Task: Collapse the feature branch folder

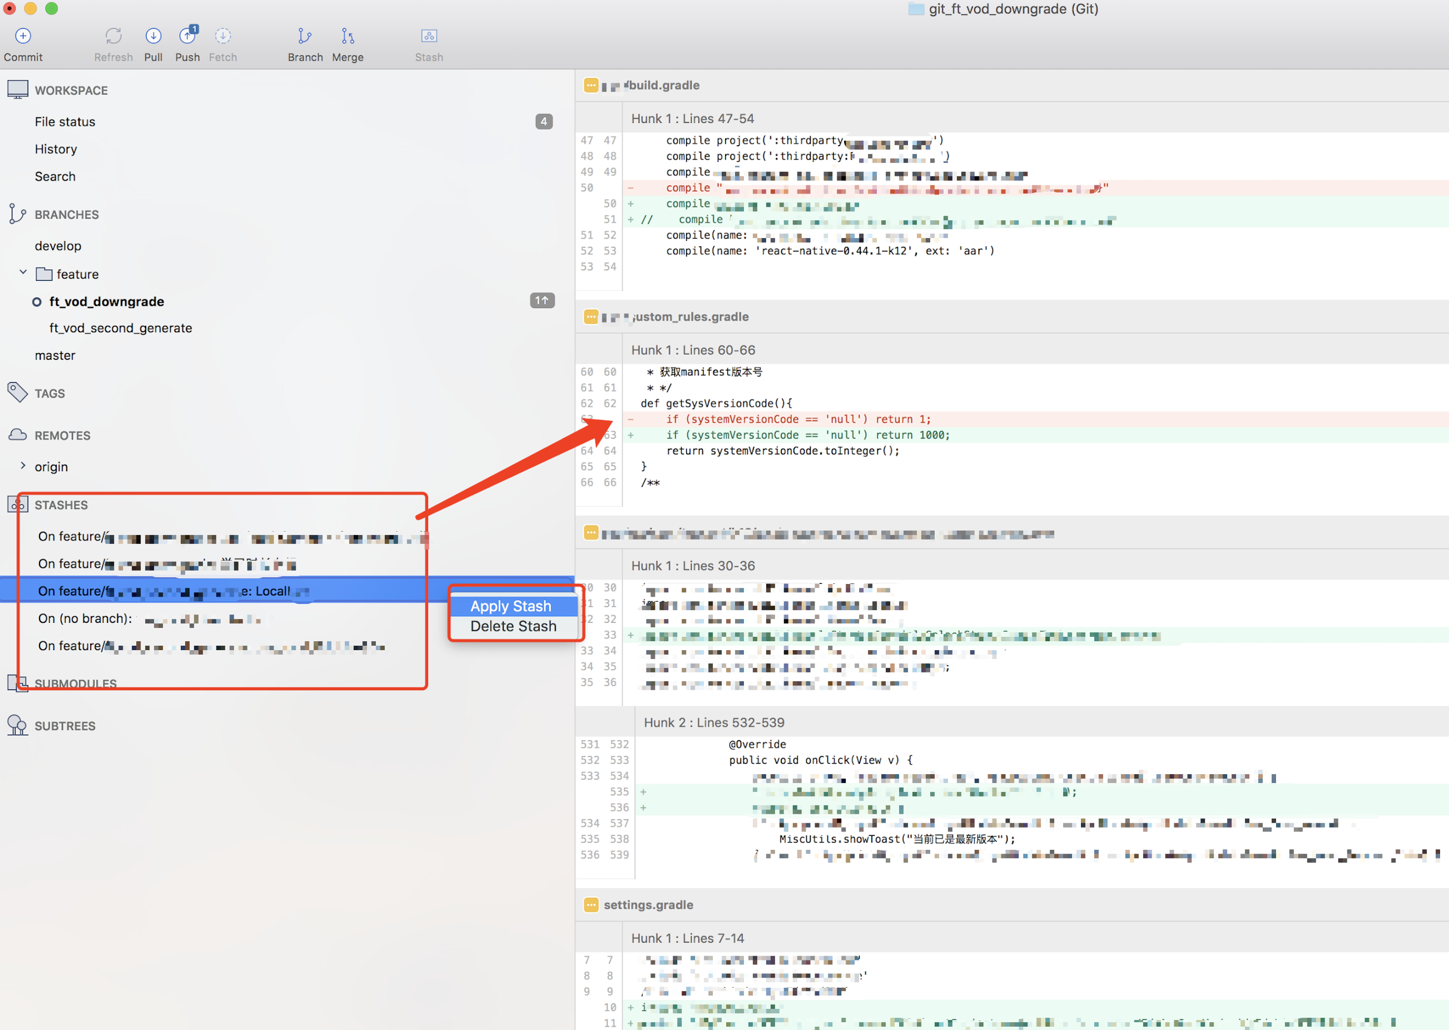Action: [x=23, y=273]
